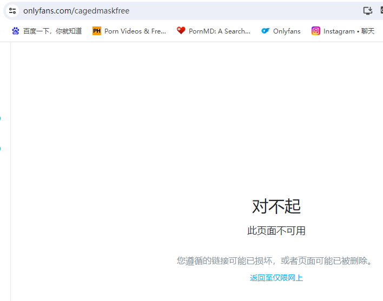383x301 pixels.
Task: Open the 百度一下，你就知道 bookmark
Action: click(52, 31)
